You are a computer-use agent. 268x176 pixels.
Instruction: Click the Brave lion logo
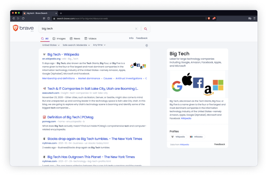point(16,28)
